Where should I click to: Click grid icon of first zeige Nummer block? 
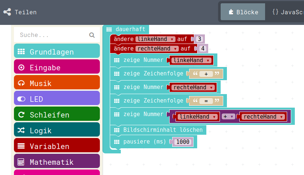click(117, 60)
